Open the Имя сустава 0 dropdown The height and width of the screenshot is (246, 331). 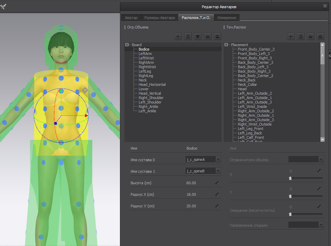218,159
